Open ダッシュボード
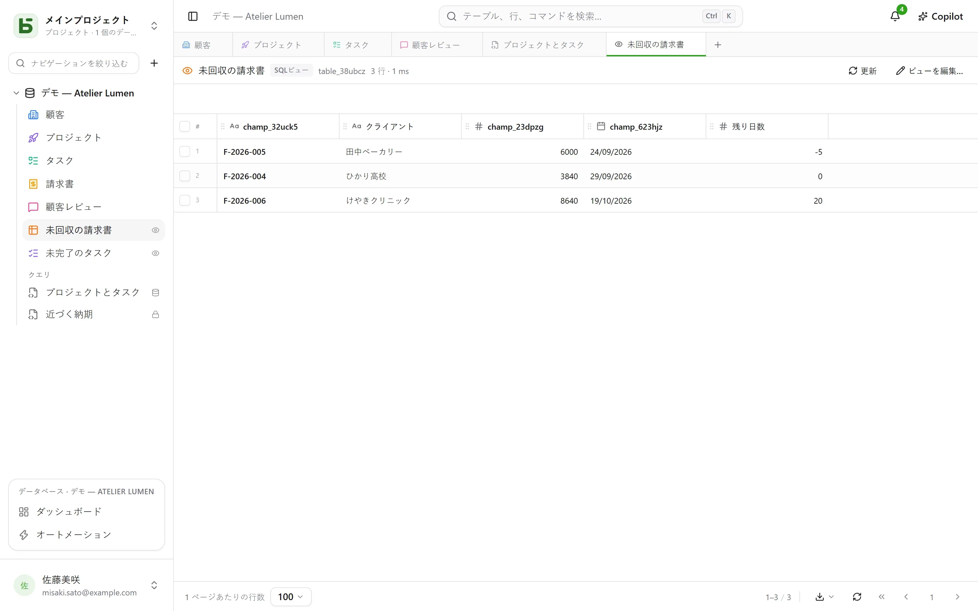This screenshot has width=978, height=611. click(x=87, y=512)
